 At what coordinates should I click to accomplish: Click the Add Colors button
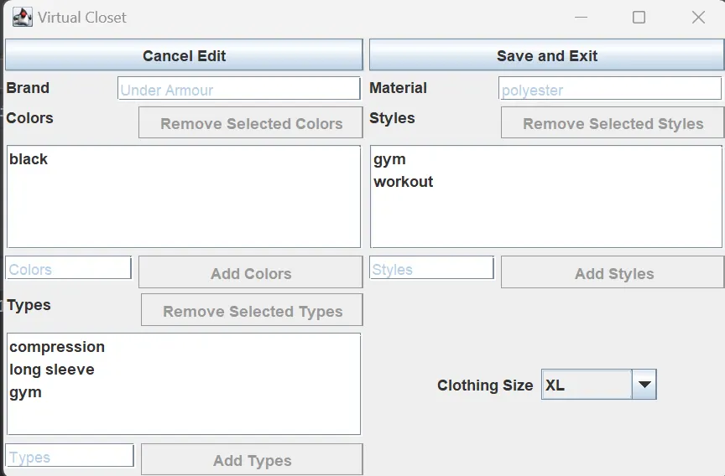(x=251, y=273)
